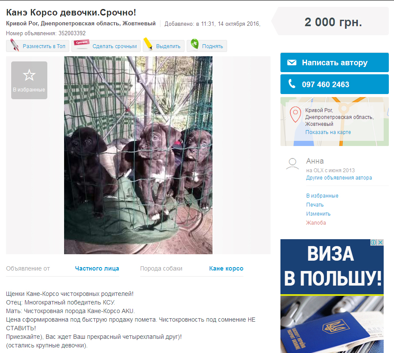Click the red Жалоба link

point(316,223)
